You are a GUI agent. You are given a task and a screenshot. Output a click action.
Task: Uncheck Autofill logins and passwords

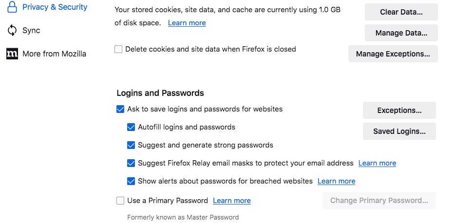tap(131, 128)
